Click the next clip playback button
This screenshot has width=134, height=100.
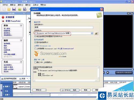(x=108, y=73)
